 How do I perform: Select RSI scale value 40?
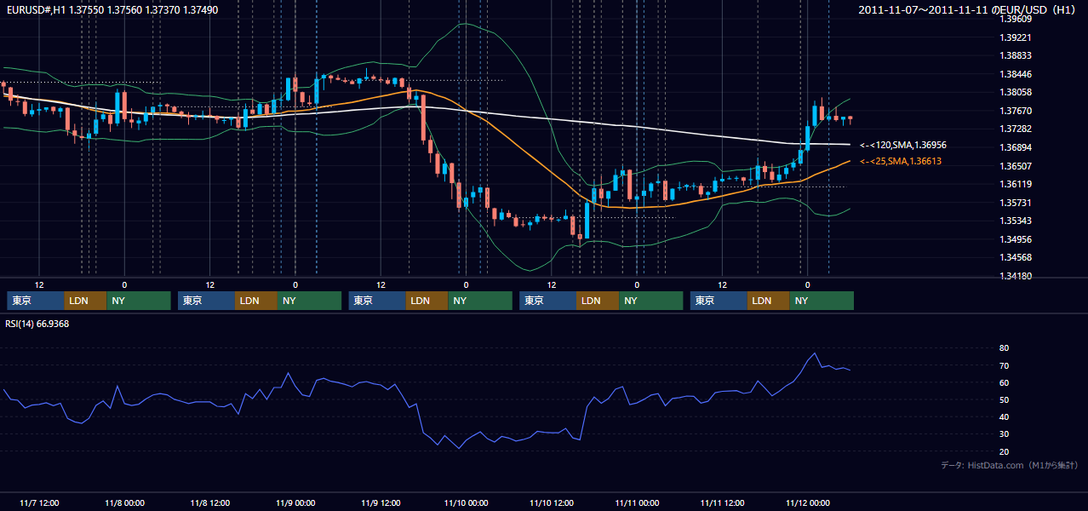pyautogui.click(x=1004, y=416)
